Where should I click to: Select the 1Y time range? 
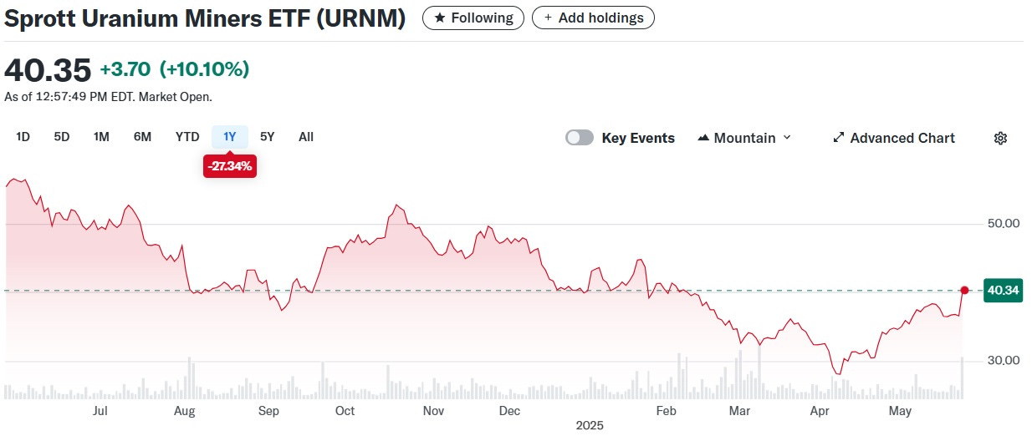[x=230, y=137]
